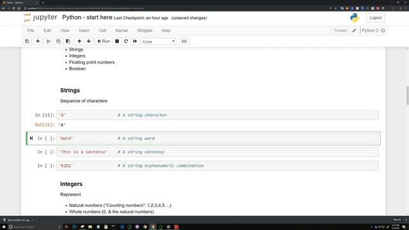Click the Logout button
Viewport: 409px width, 230px height.
375,18
